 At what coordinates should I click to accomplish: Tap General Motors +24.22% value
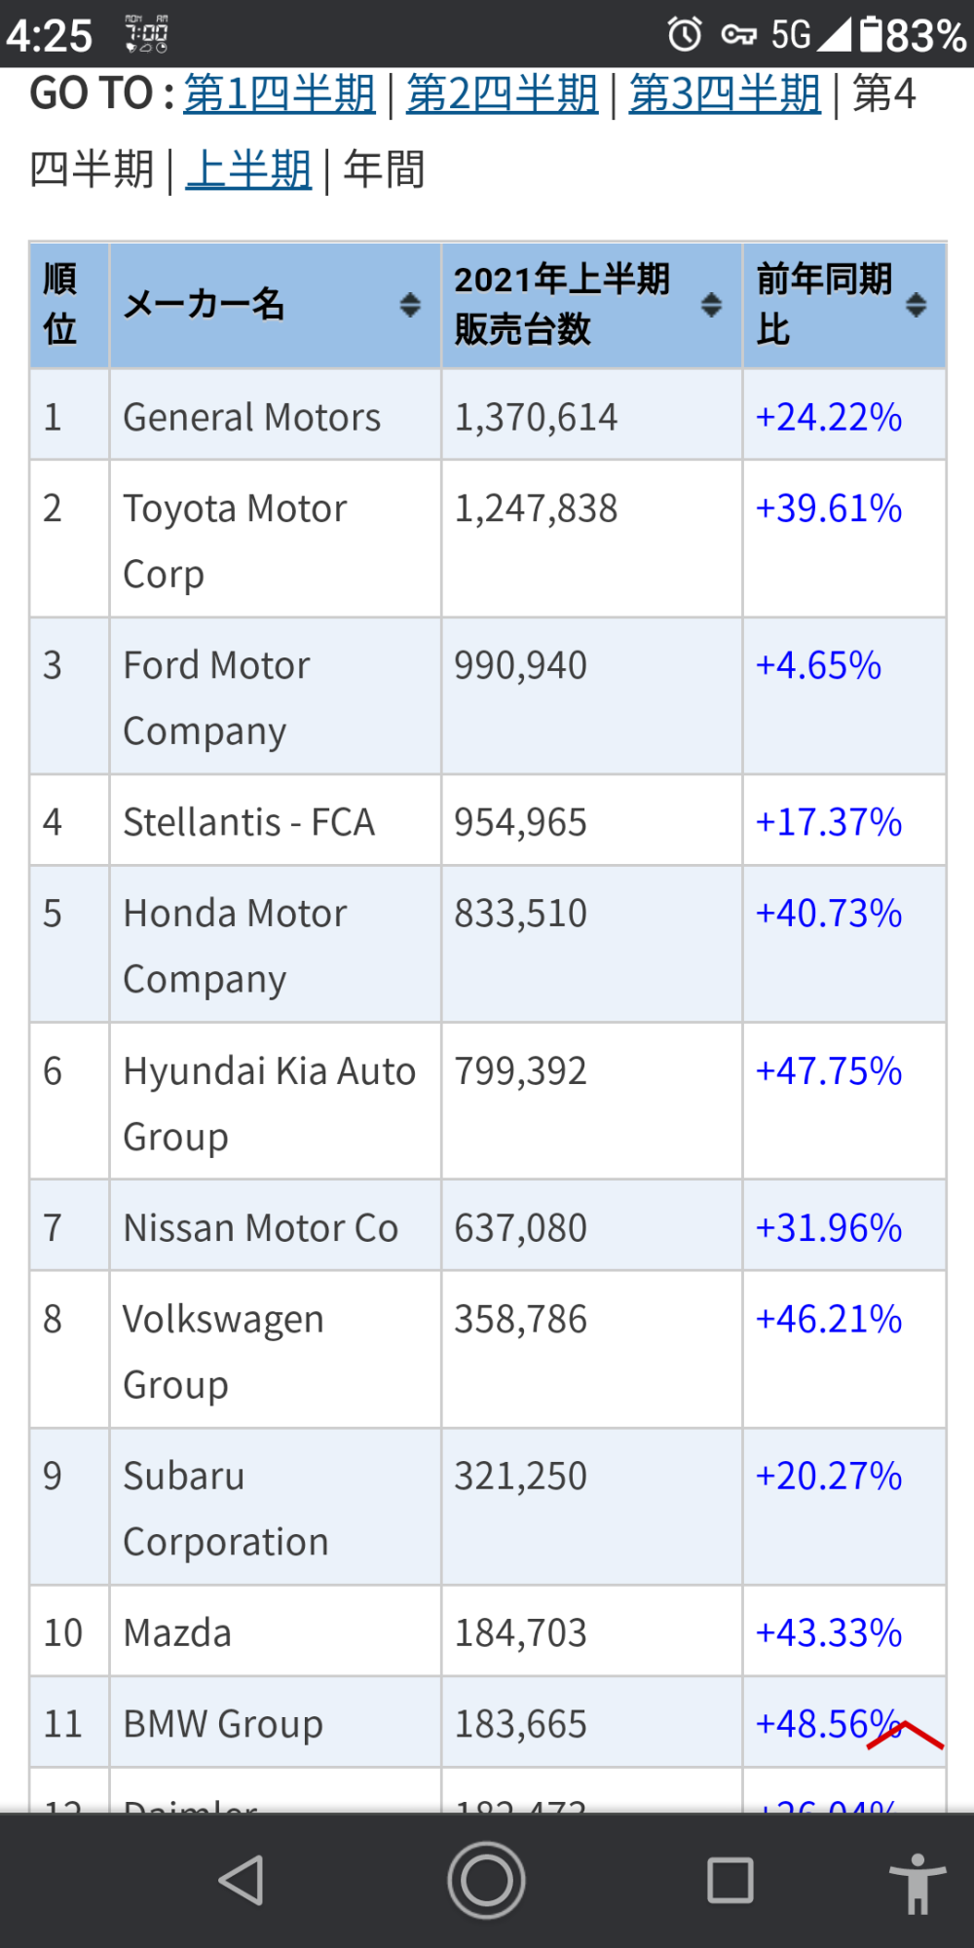pyautogui.click(x=829, y=417)
